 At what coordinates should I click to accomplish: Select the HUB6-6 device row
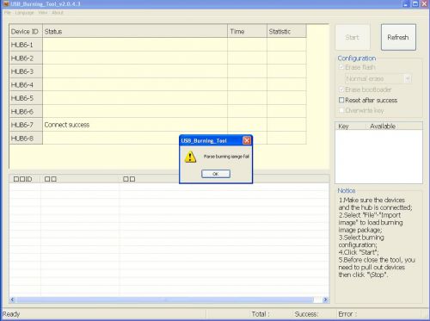point(157,112)
